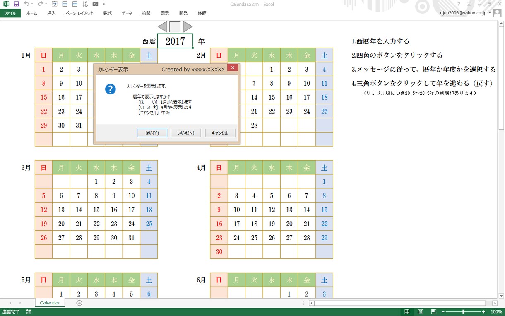
Task: Switch to the データ ribbon tab
Action: (127, 13)
